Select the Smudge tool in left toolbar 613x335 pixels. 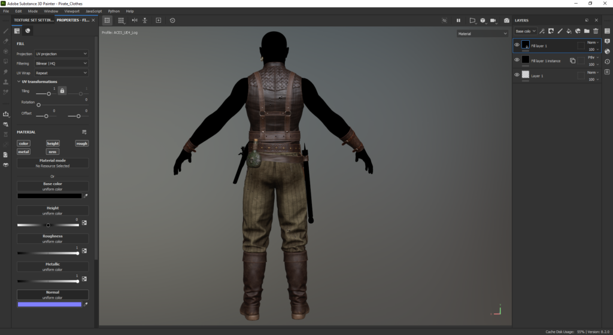[x=5, y=72]
